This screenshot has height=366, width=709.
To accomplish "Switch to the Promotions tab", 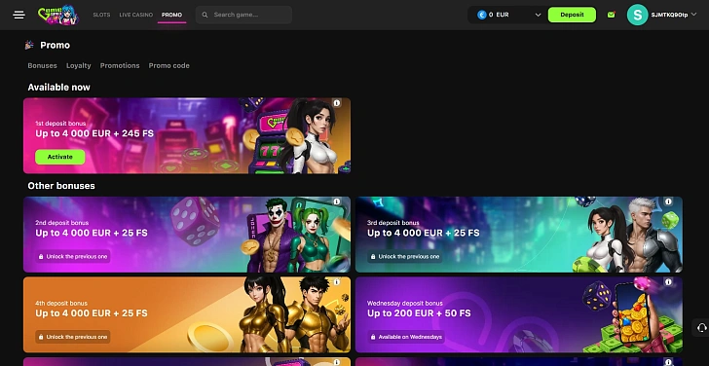I will (x=120, y=65).
